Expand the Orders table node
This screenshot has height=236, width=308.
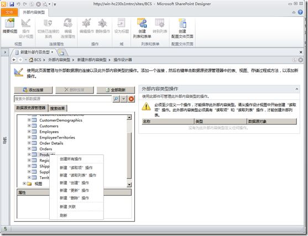point(29,149)
